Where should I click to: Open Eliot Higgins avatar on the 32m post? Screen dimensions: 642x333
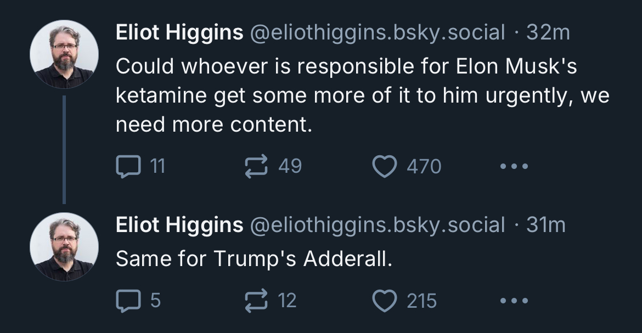coord(64,54)
